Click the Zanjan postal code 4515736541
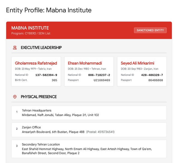The image size is (180, 163). point(106,132)
